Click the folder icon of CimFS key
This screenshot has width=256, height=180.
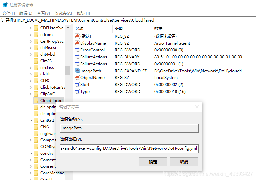click(x=36, y=61)
